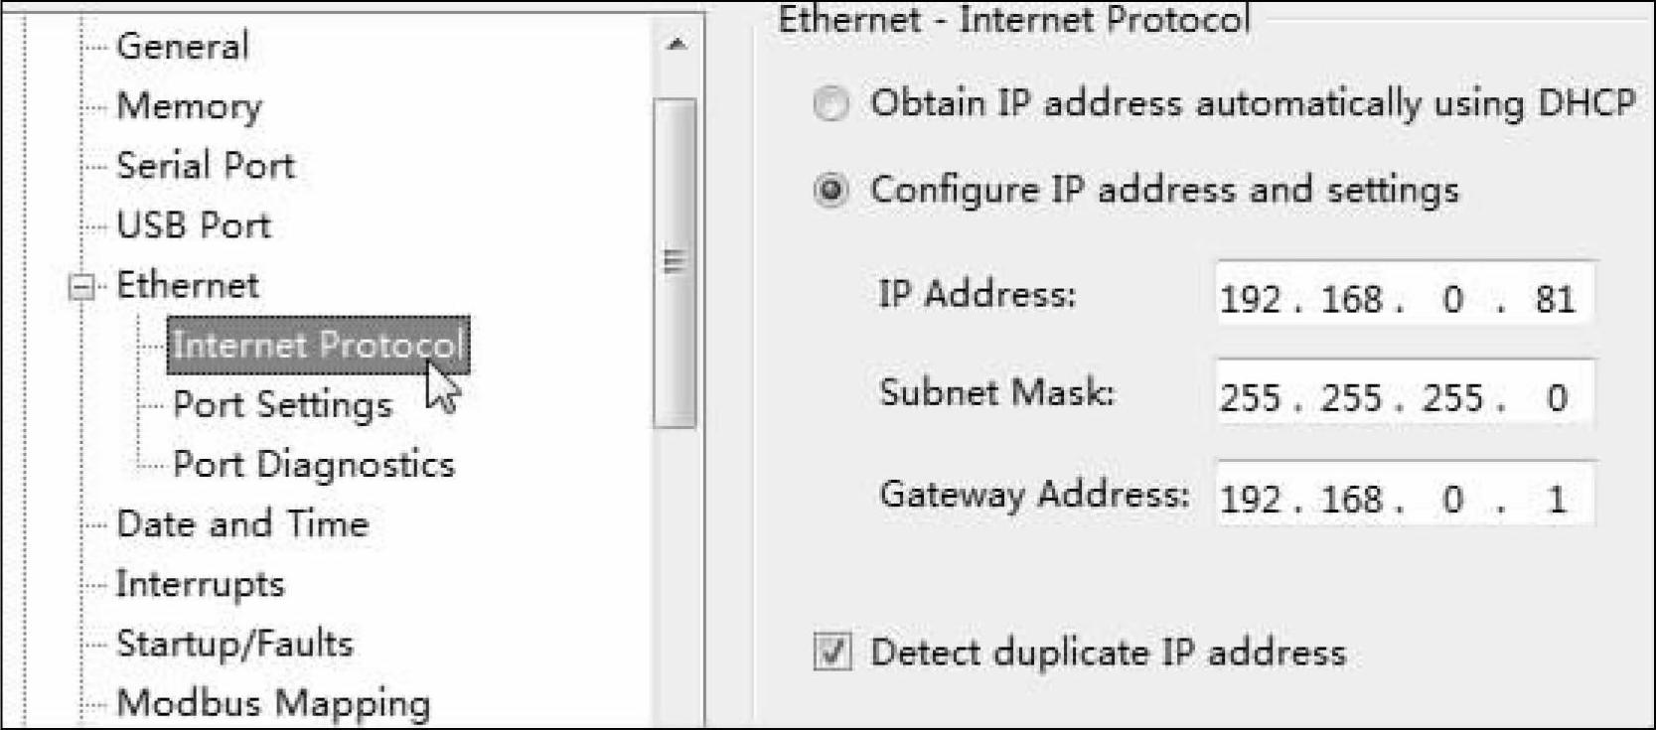
Task: Open the Memory settings
Action: [189, 106]
